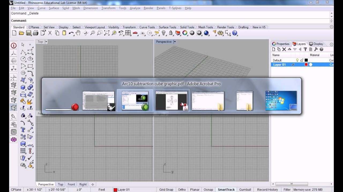Open the Top viewport dropdown arrow

point(46,42)
